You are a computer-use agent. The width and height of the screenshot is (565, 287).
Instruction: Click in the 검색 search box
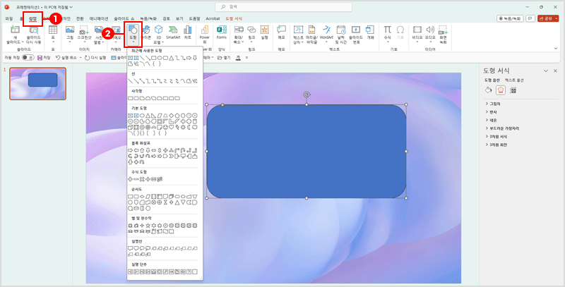point(282,6)
